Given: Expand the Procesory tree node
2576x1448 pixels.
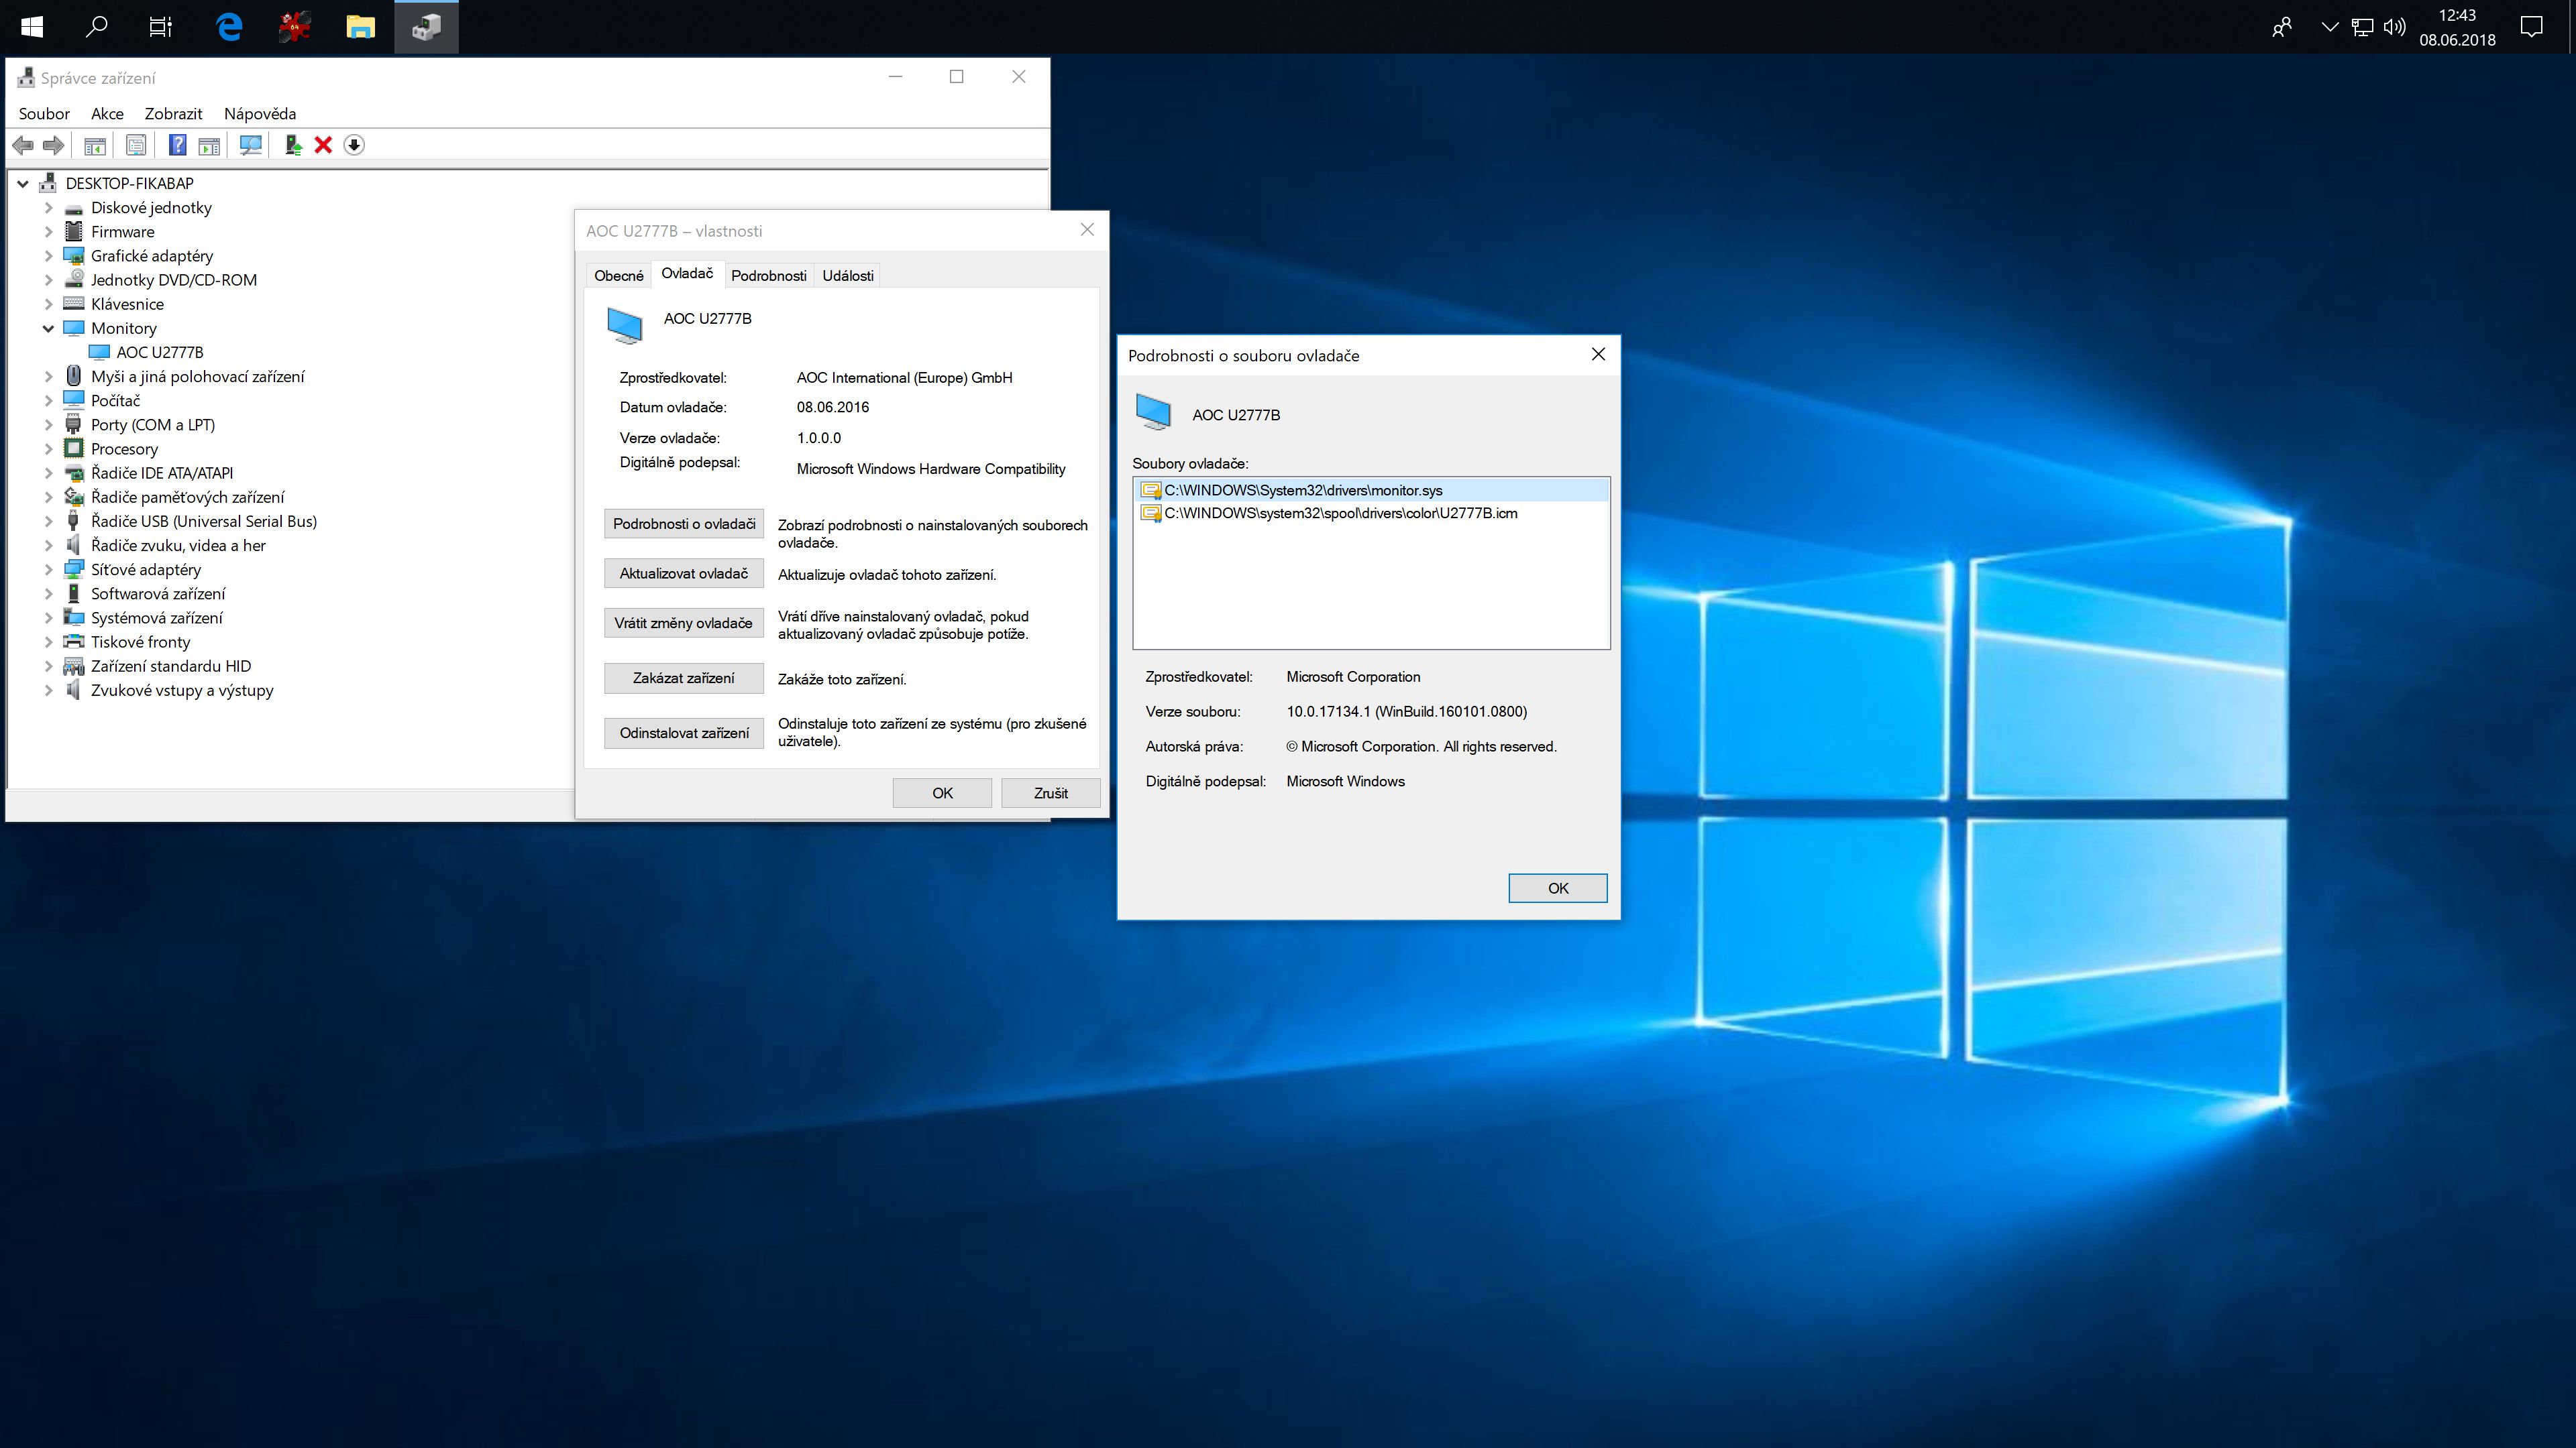Looking at the screenshot, I should click(x=48, y=450).
